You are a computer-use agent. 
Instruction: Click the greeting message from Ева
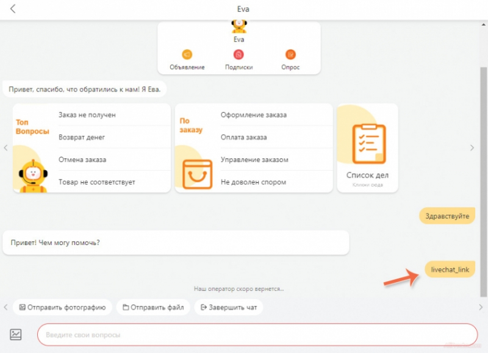pos(84,89)
